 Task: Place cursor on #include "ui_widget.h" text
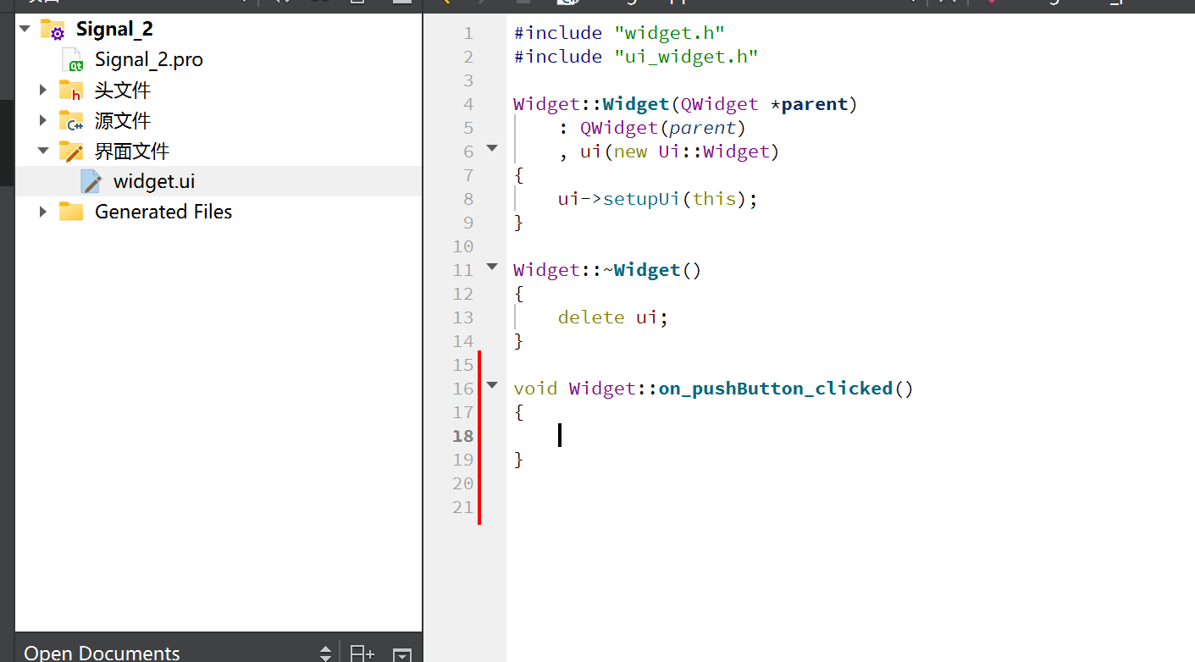point(636,57)
